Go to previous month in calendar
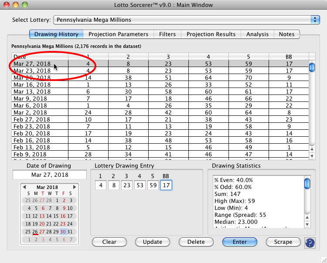Viewport: 327px width, 263px height. [24, 187]
